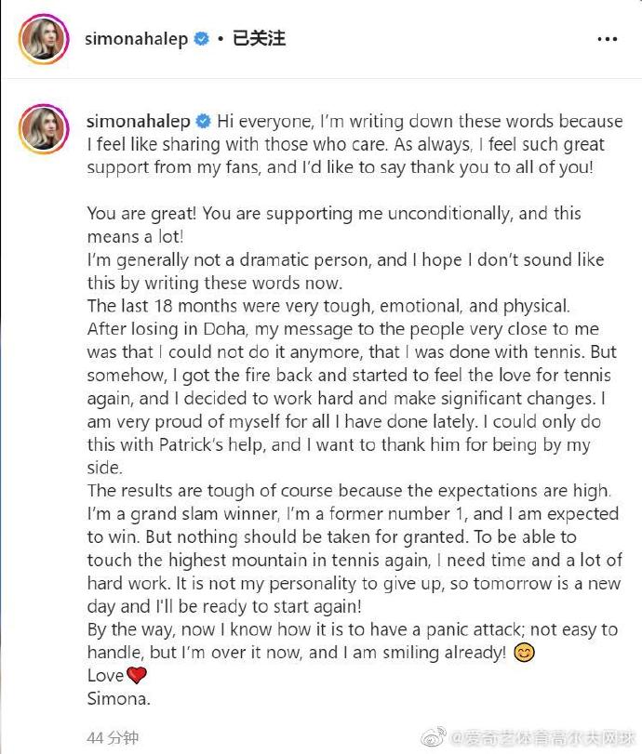This screenshot has height=754, width=642.
Task: Open the simonahalep username link in the caption
Action: click(x=138, y=122)
